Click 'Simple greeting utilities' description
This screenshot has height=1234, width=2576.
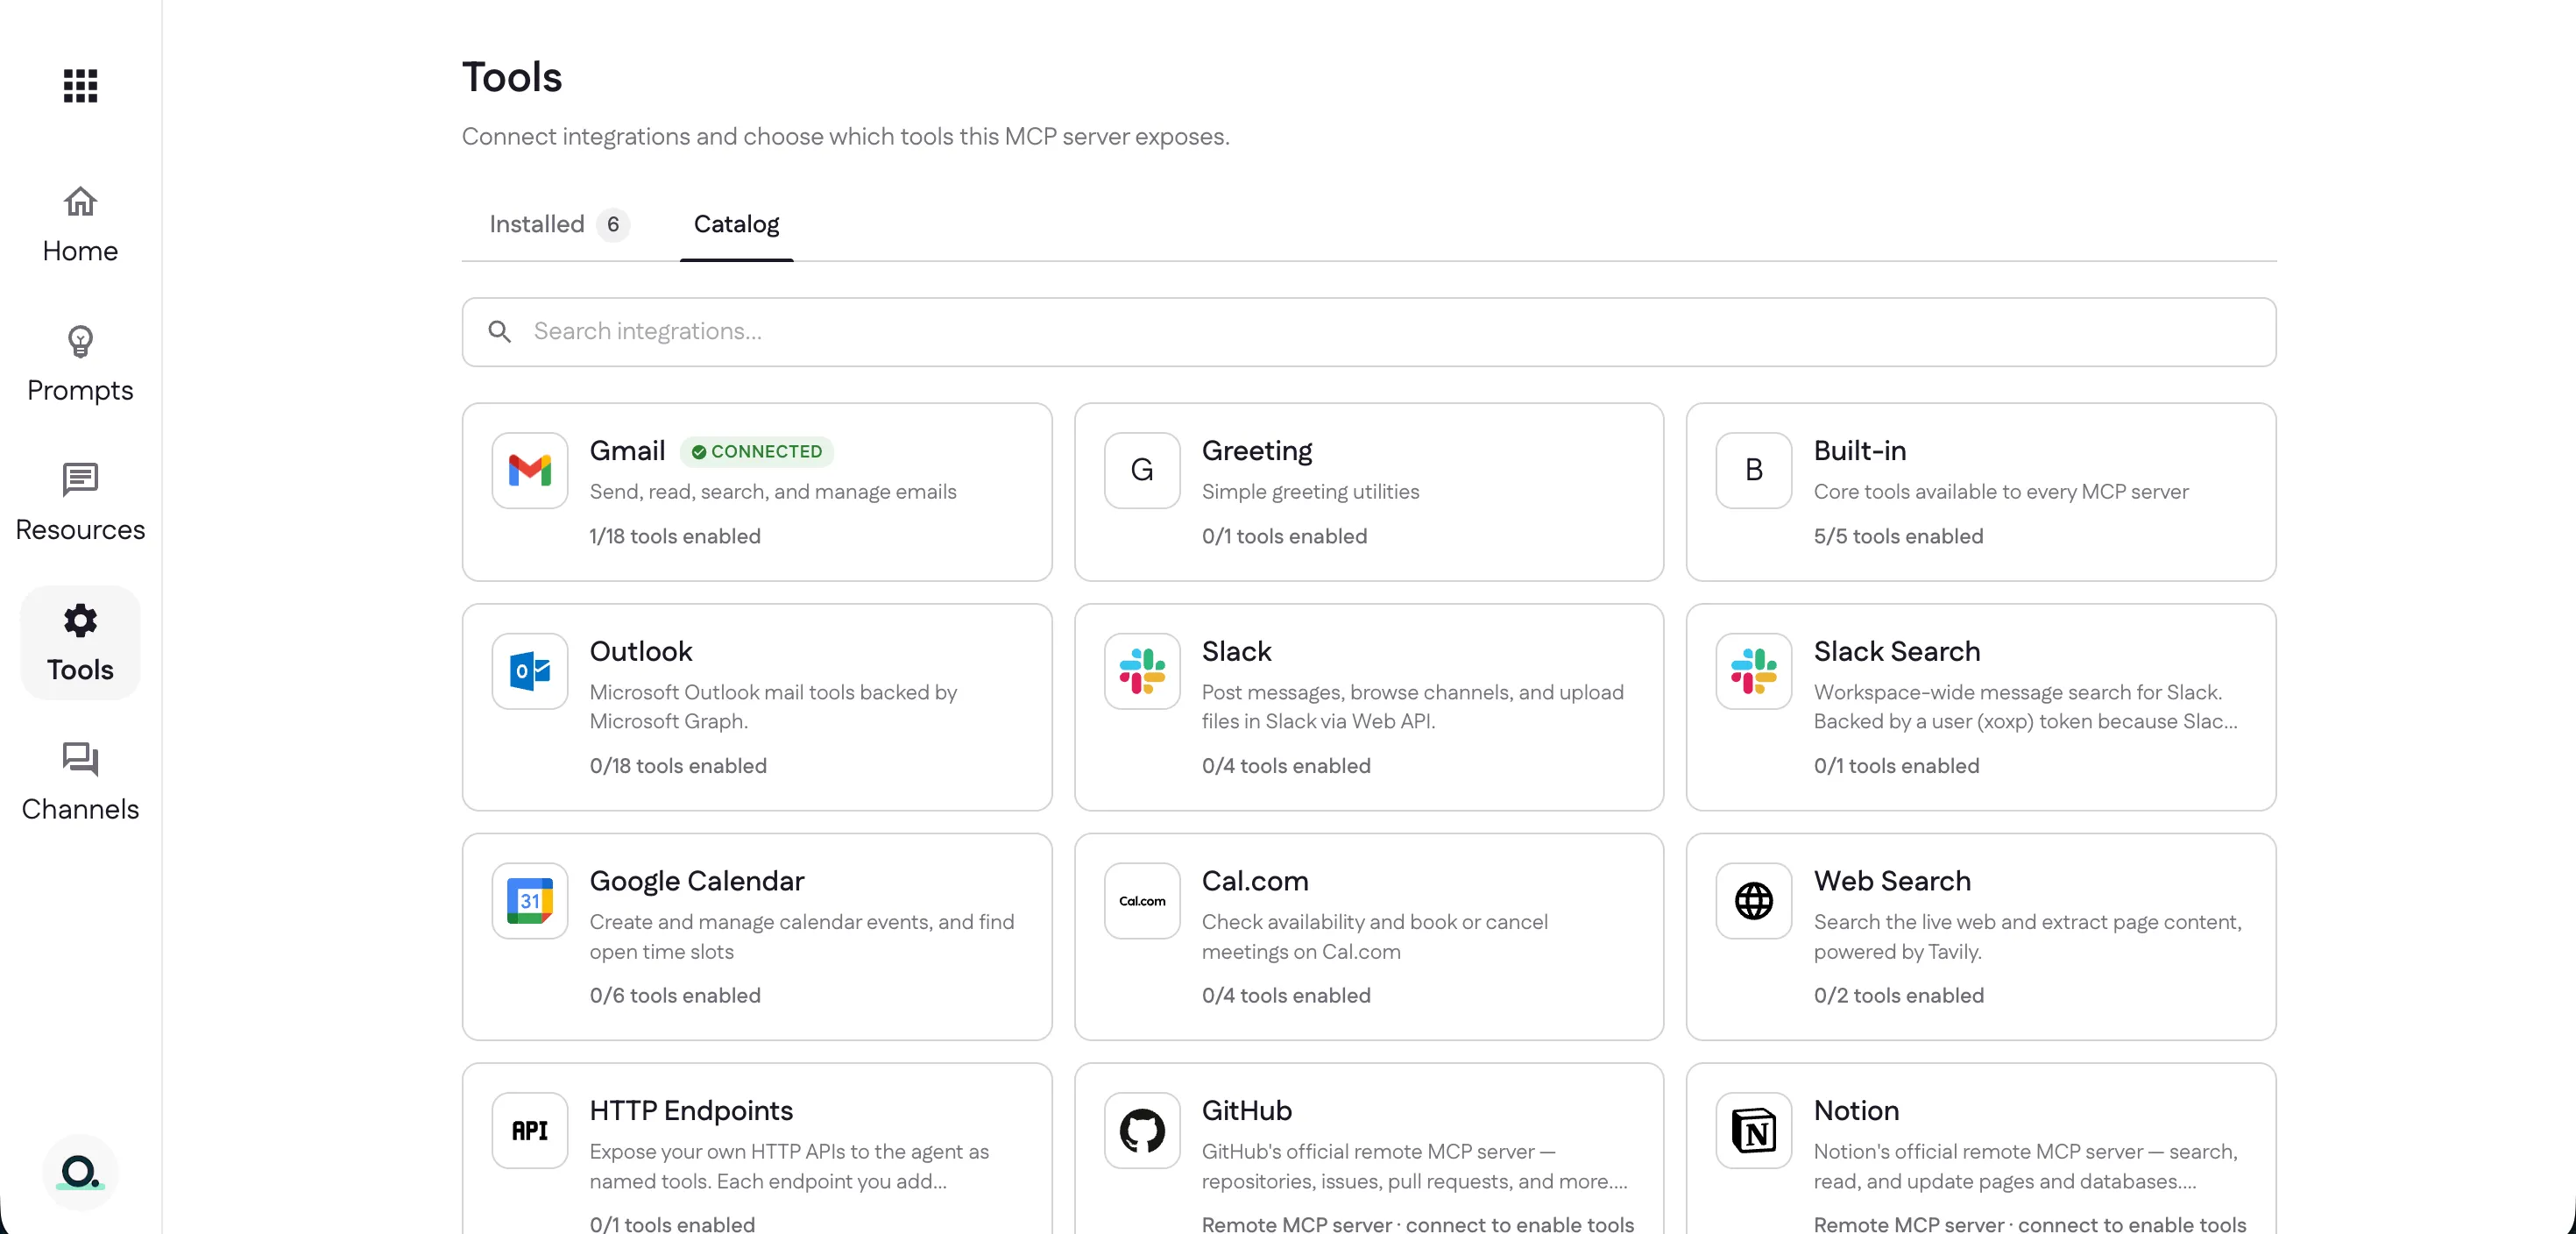1310,492
